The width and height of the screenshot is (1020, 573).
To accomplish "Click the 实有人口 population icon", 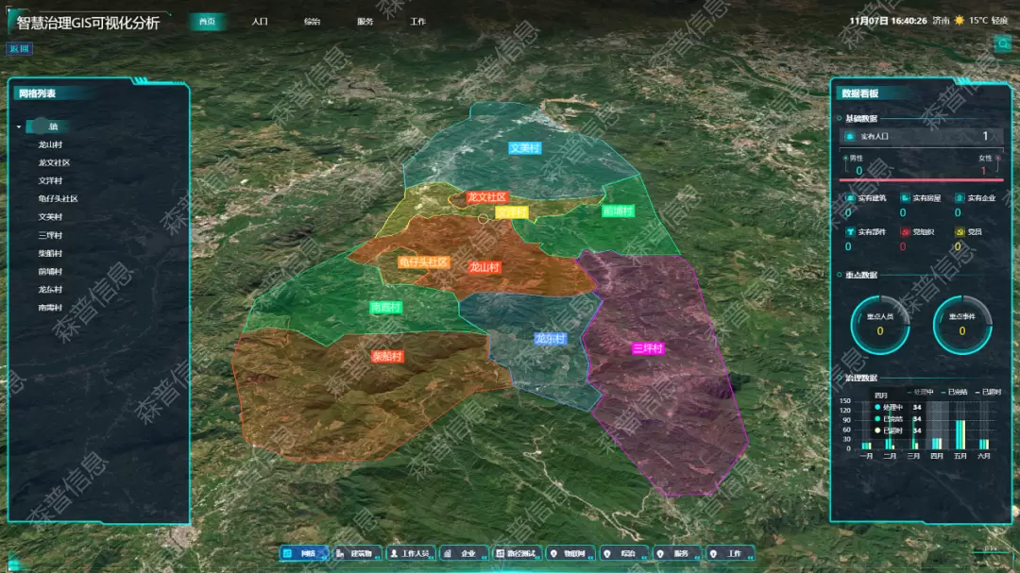I will pos(850,137).
